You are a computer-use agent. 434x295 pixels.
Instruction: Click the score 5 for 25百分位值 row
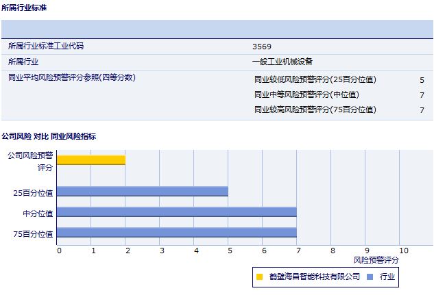(422, 80)
